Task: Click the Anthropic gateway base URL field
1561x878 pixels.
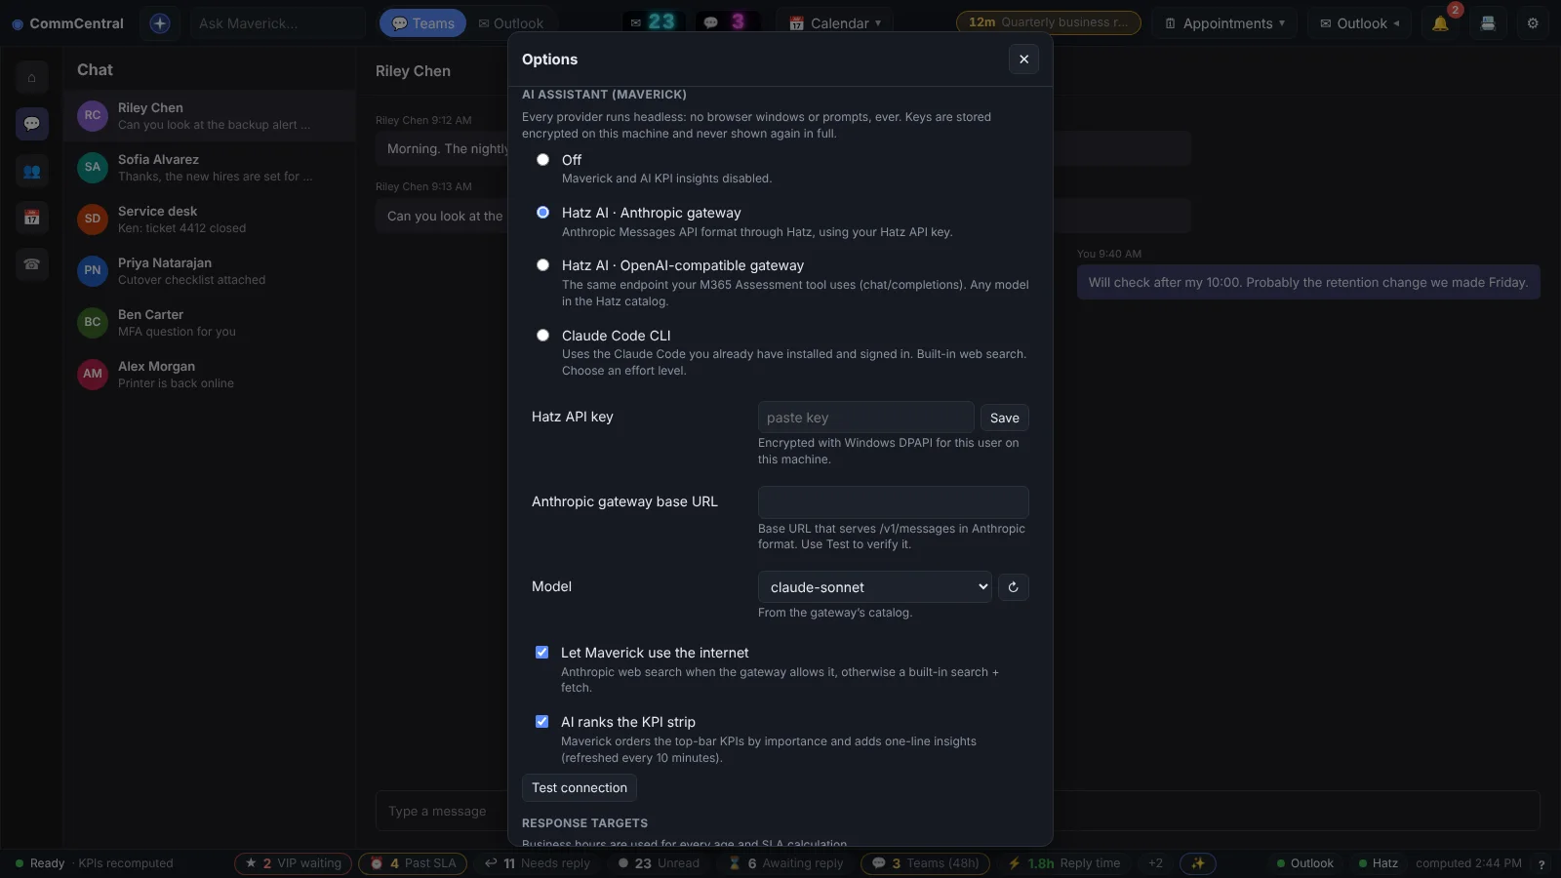Action: point(893,502)
